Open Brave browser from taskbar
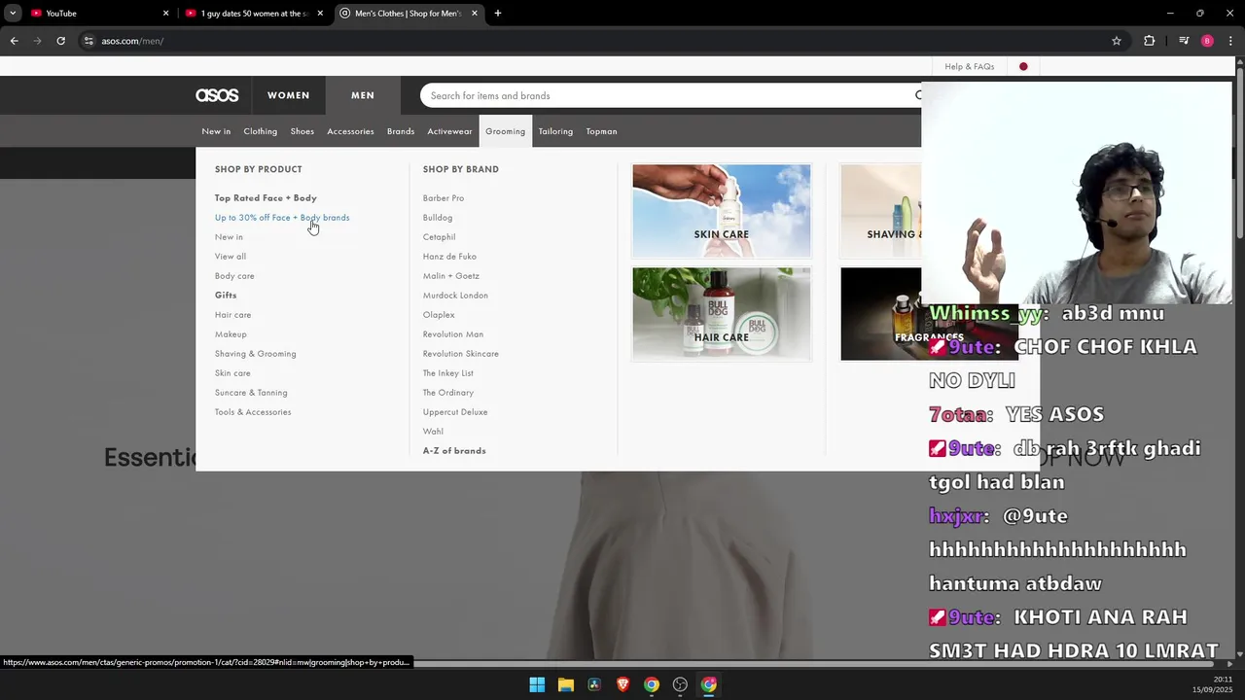Image resolution: width=1245 pixels, height=700 pixels. (622, 684)
